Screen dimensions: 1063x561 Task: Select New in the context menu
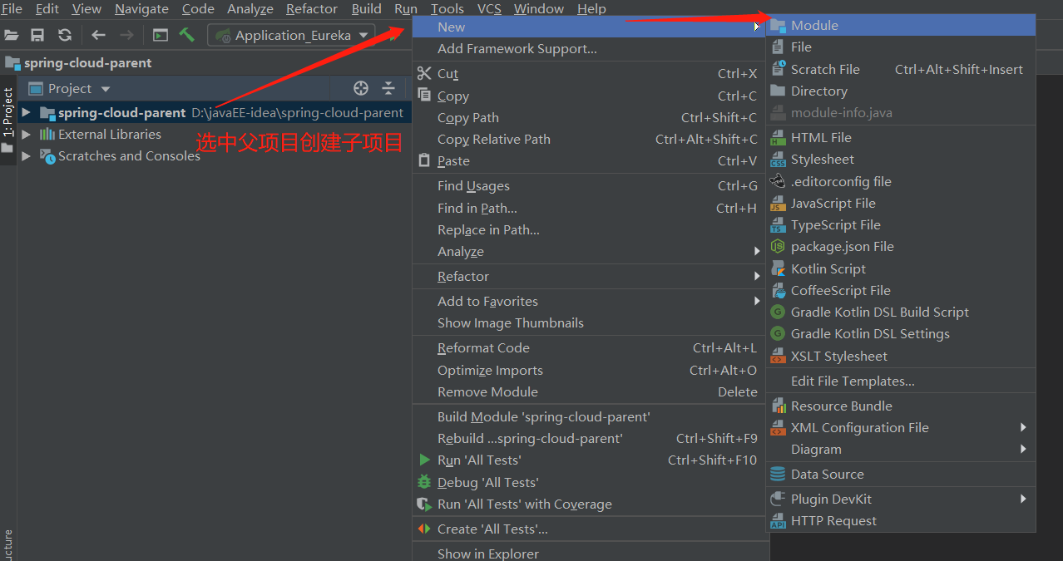[x=589, y=27]
